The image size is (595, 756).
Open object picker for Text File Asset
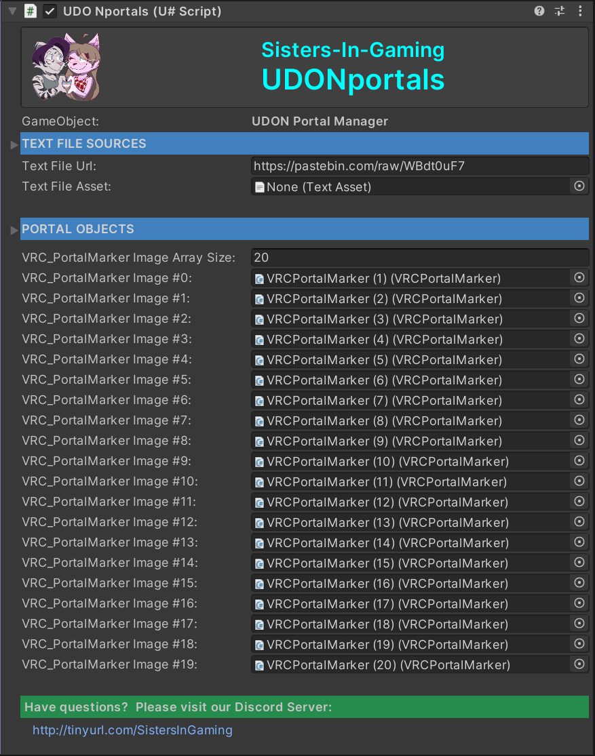(579, 186)
